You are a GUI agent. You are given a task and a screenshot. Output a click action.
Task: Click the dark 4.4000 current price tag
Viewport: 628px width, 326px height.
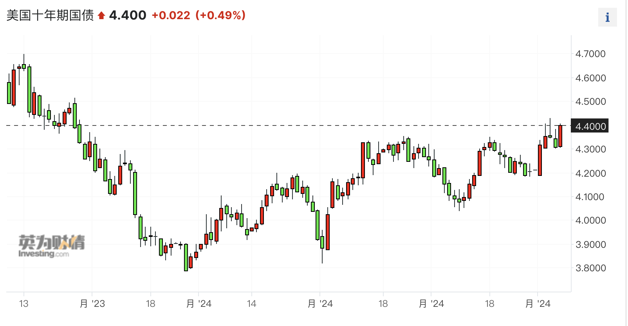click(590, 126)
